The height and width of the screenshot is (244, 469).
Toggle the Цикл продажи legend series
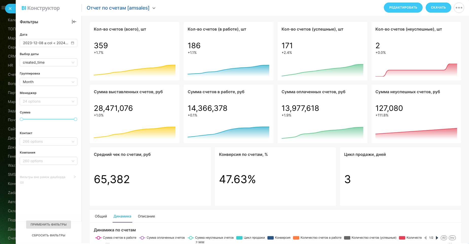point(250,238)
